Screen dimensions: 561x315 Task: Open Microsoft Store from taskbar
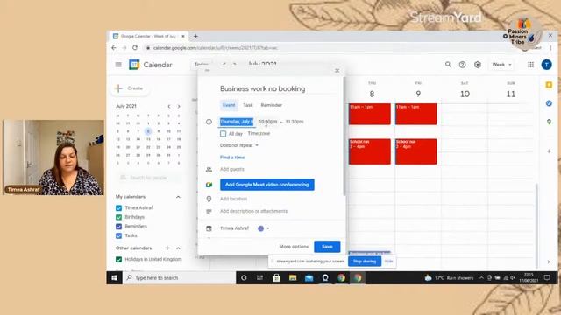click(x=276, y=278)
